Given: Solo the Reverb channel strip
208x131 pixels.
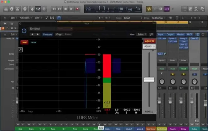Looking at the screenshot, I should pos(175,124).
